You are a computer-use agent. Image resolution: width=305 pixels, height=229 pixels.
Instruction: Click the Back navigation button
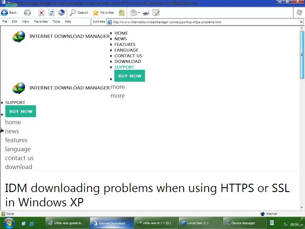click(x=9, y=13)
